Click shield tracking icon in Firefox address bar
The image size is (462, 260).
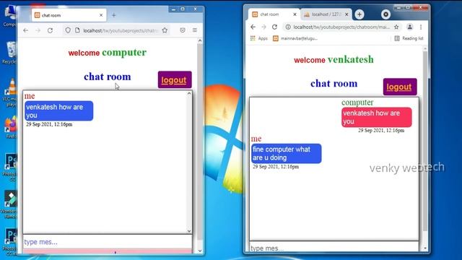tap(68, 30)
